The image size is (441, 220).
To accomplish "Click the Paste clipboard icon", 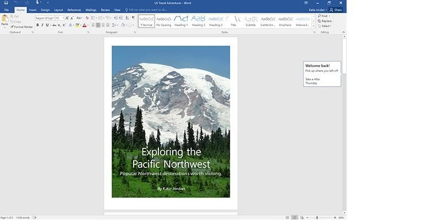I will (4, 20).
